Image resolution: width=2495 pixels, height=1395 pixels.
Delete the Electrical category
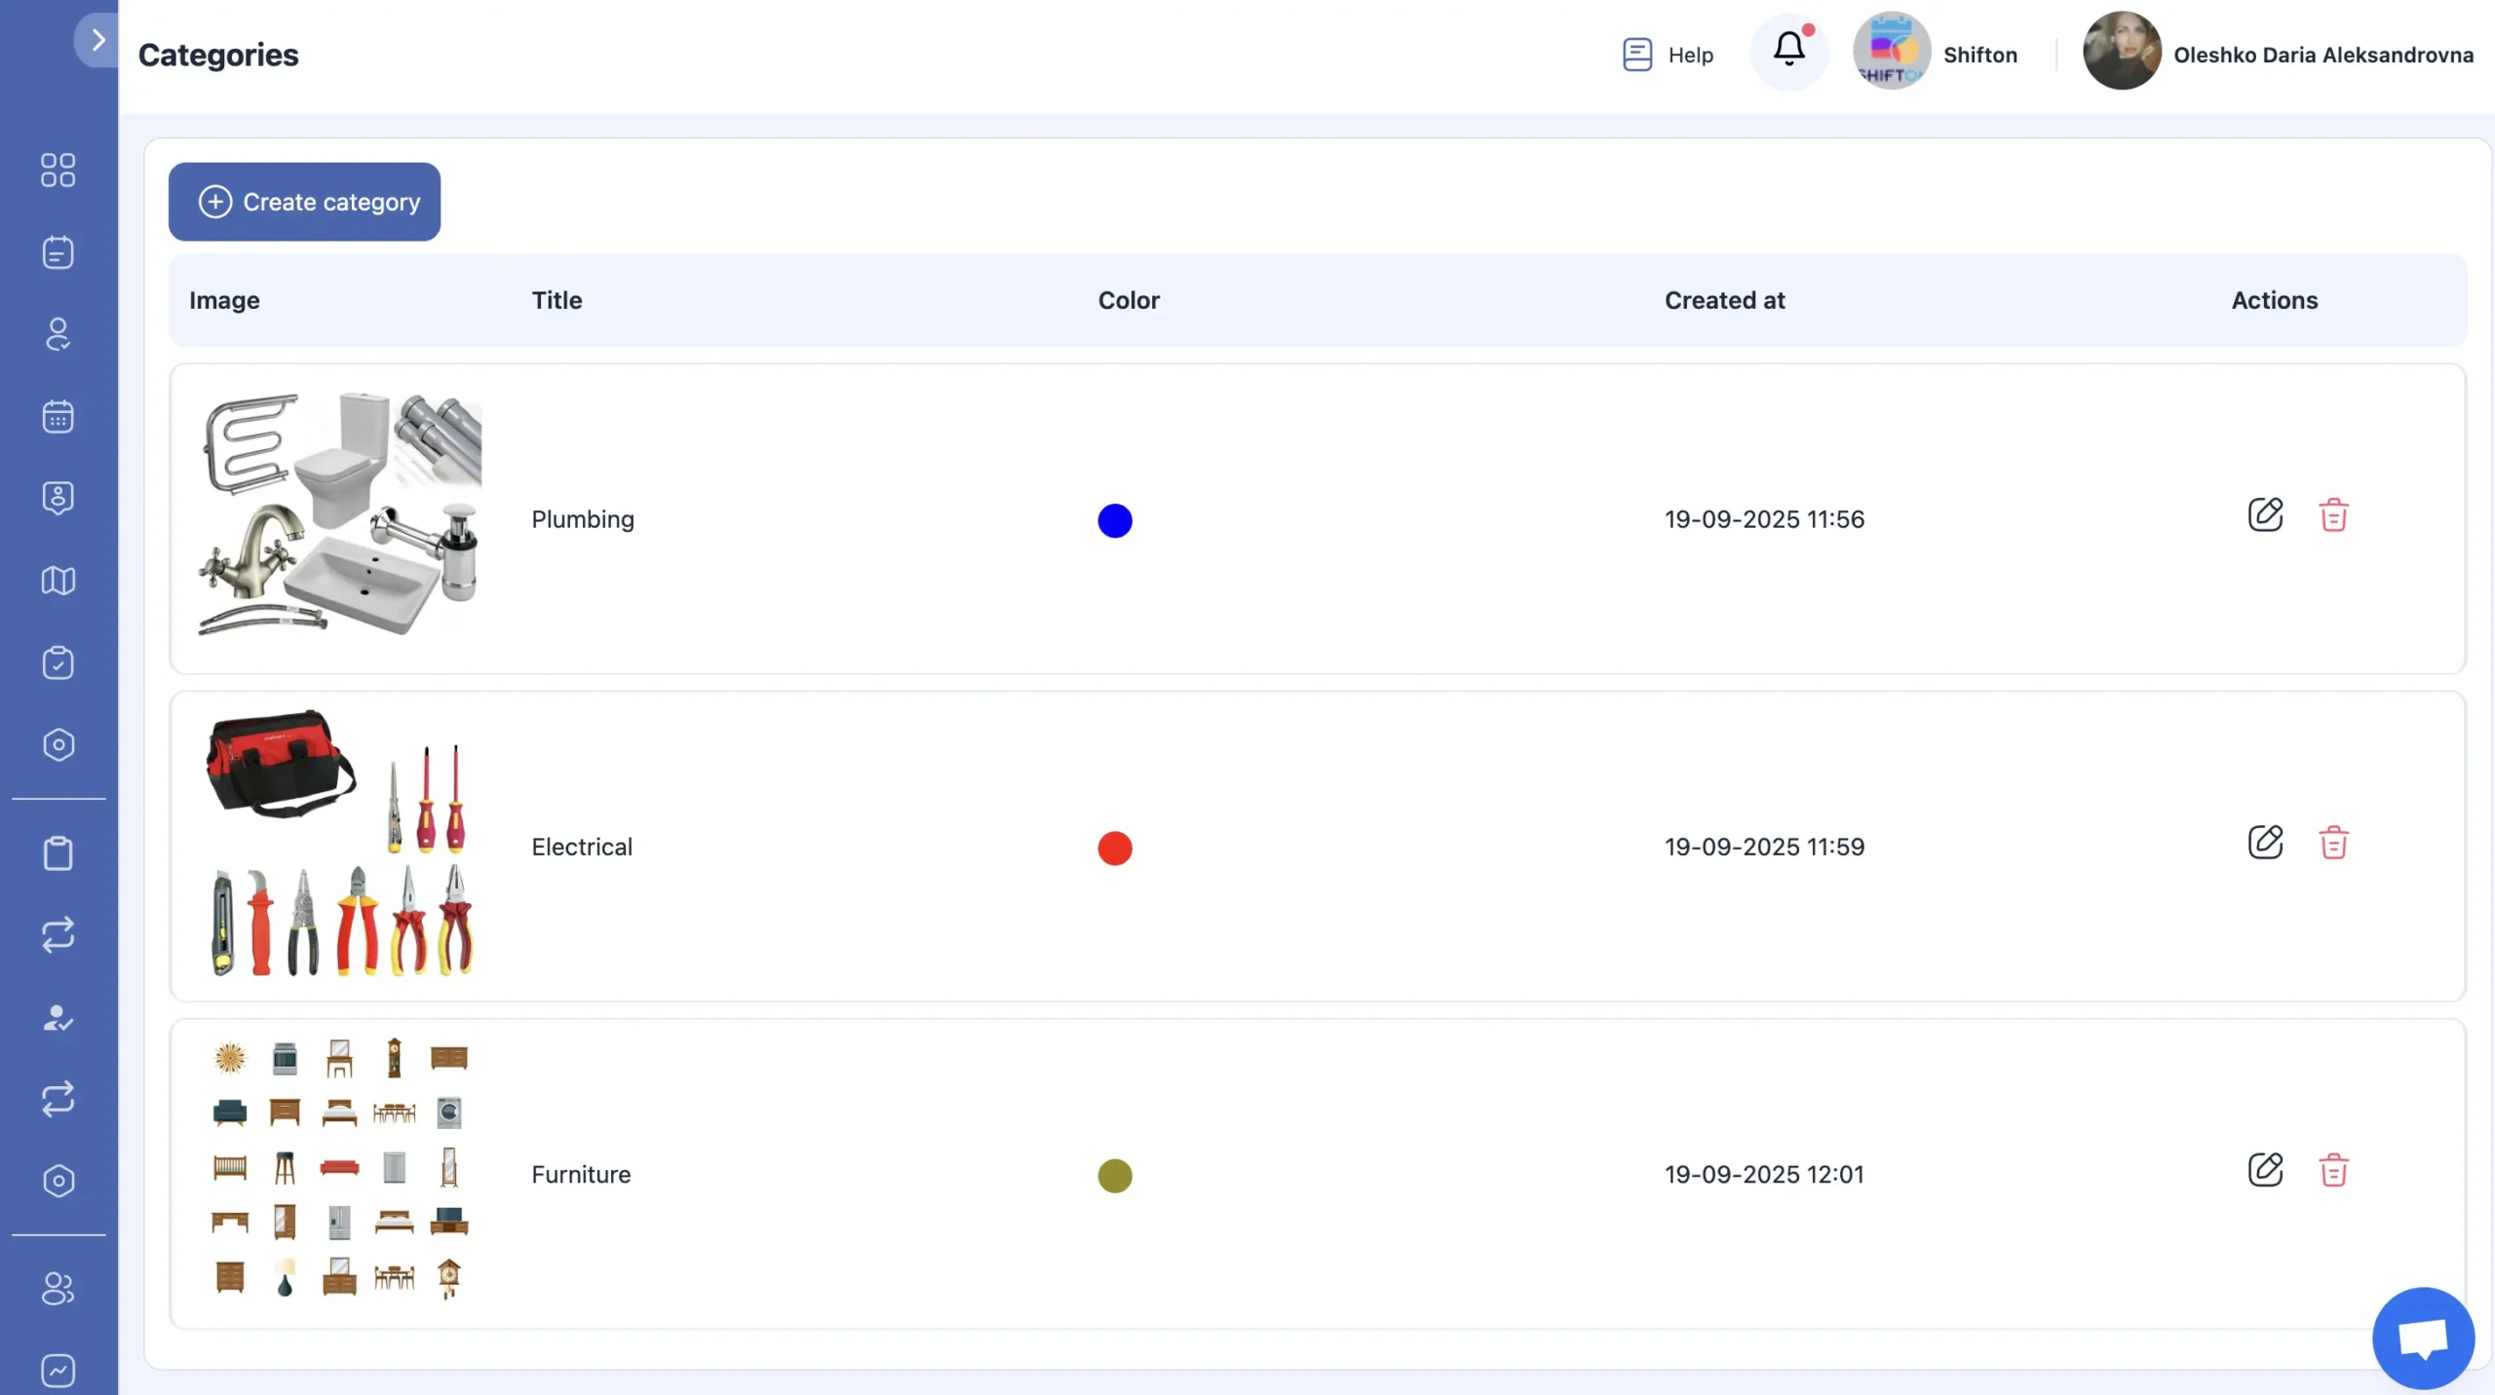2333,843
